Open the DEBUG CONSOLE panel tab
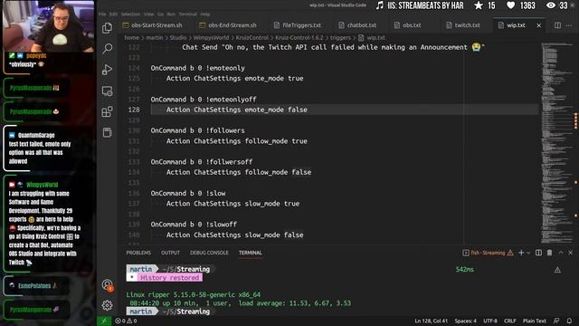 tap(209, 253)
